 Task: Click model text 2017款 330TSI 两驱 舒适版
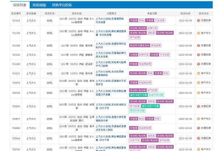point(77,64)
